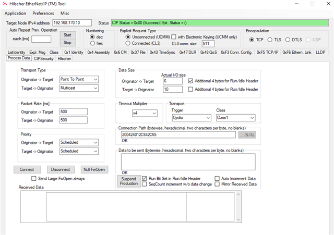Screen dimensions: 334x235
Task: Click the Stop auto repeat button
Action: tap(67, 43)
